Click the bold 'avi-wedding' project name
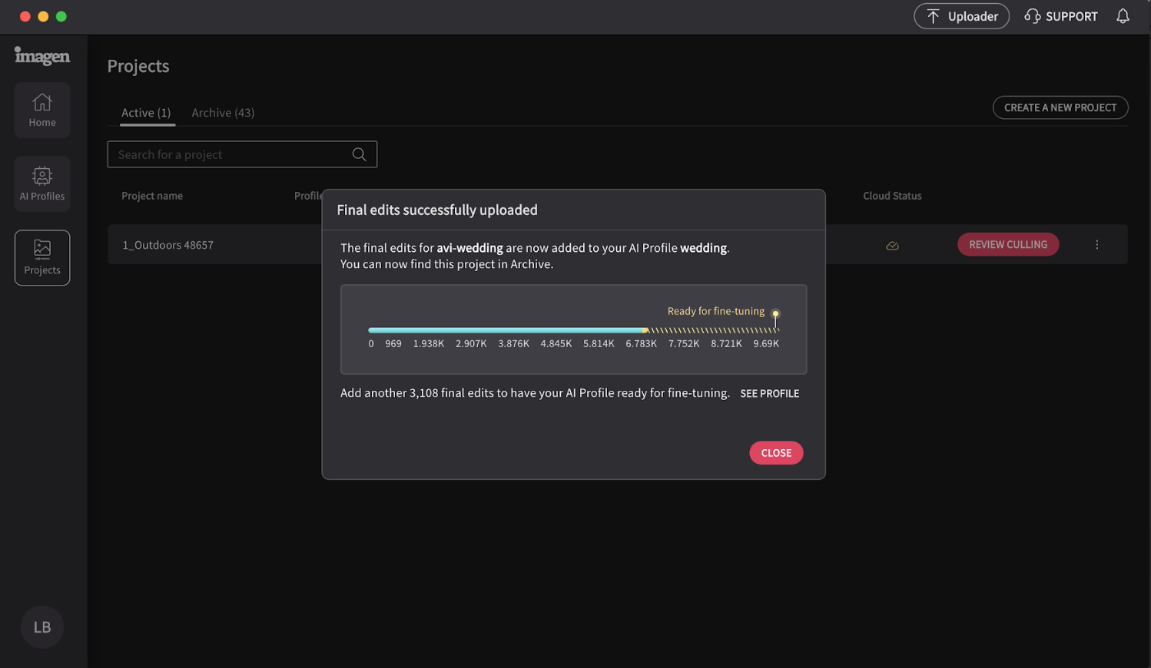 click(x=469, y=248)
